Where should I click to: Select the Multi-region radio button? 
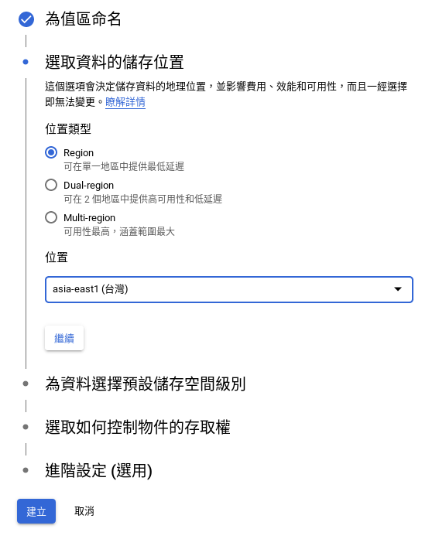(51, 217)
